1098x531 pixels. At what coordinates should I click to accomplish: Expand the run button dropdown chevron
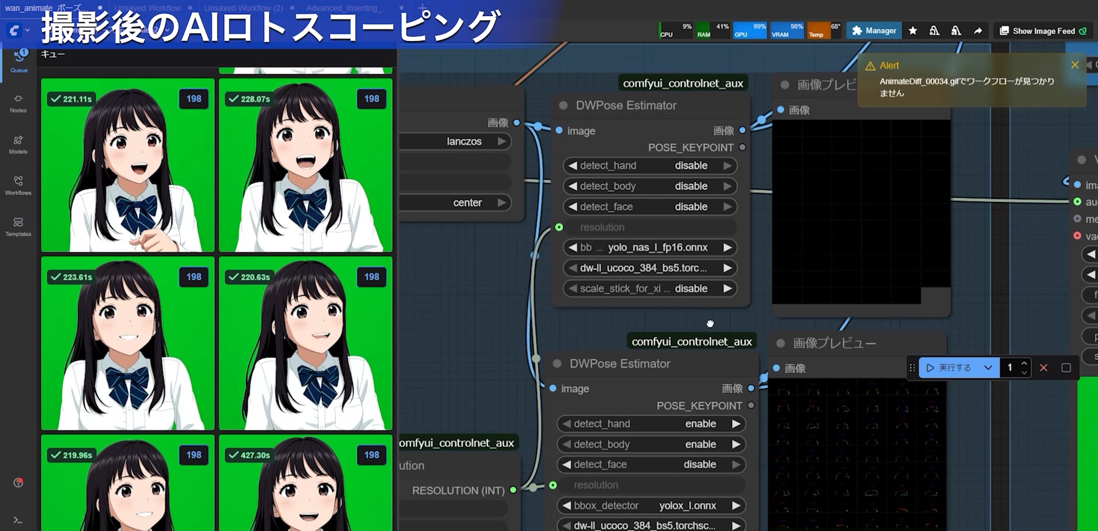click(988, 368)
